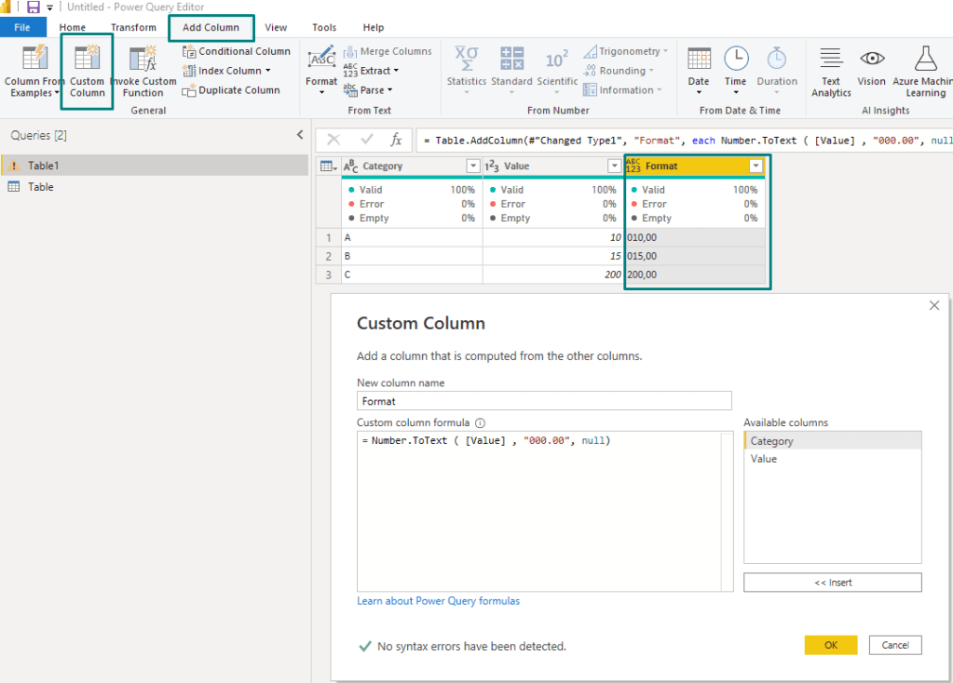The height and width of the screenshot is (683, 953).
Task: Open the Category column filter dropdown
Action: click(x=472, y=166)
